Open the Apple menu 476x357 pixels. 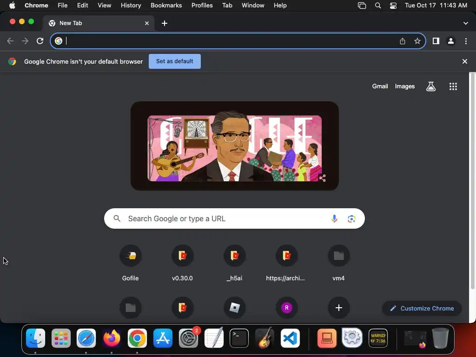click(x=12, y=6)
